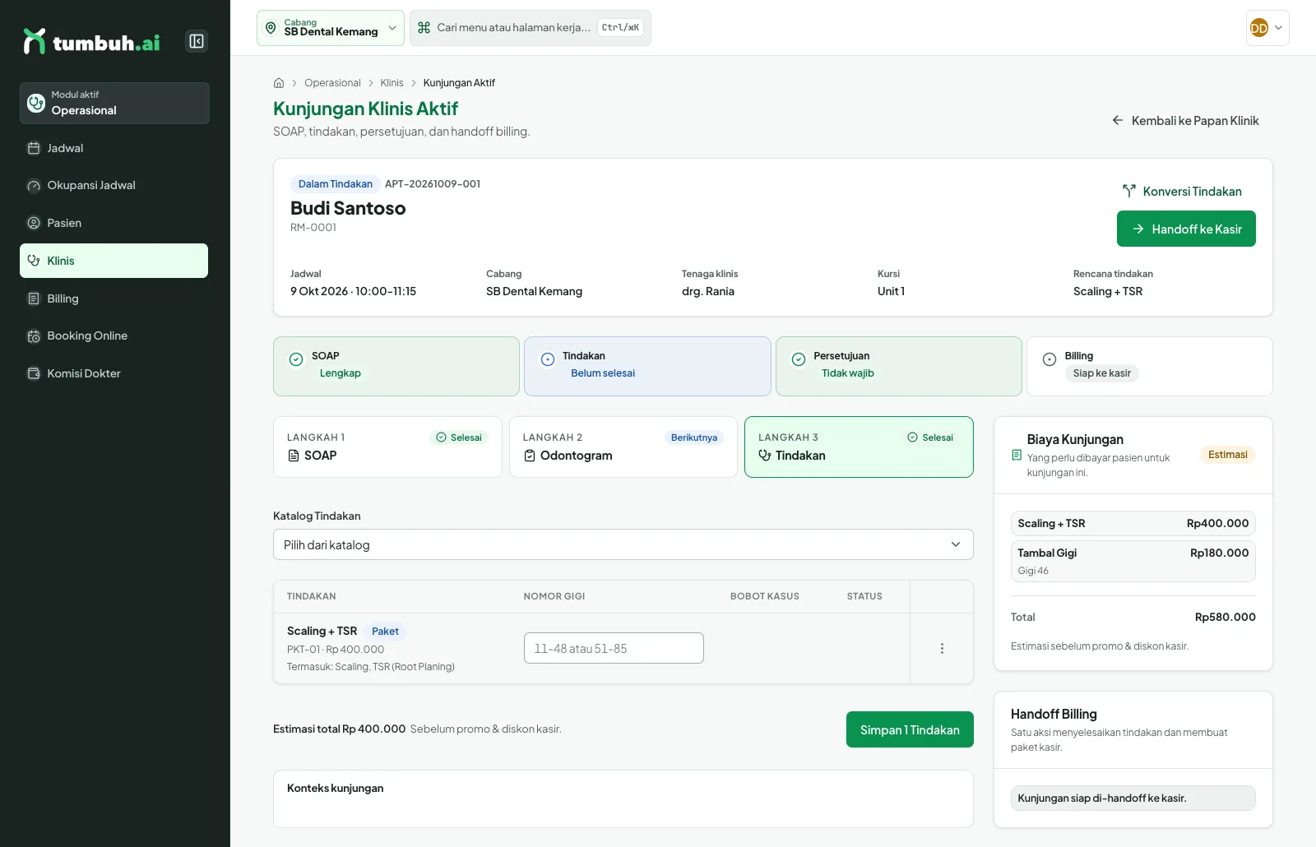Go to Booking Online
This screenshot has width=1316, height=847.
(x=114, y=336)
